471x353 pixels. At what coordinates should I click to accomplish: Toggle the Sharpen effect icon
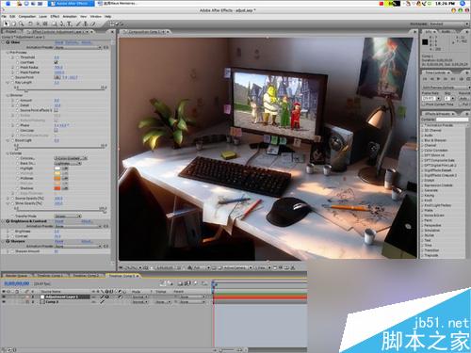(x=8, y=241)
